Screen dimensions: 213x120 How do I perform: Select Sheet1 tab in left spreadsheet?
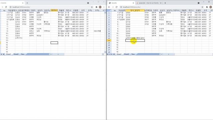tap(8, 54)
